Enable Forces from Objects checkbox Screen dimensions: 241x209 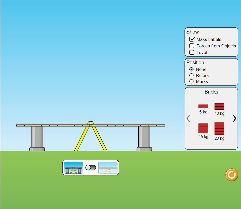(192, 46)
